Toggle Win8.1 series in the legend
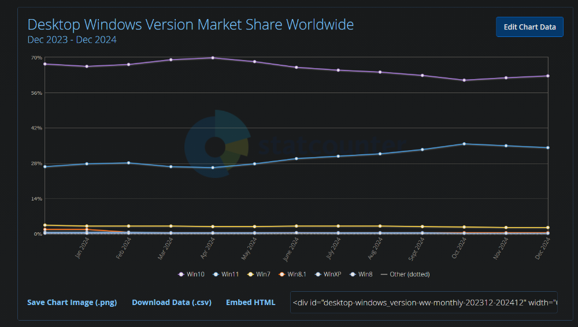Screen dimensions: 578x327 pos(292,274)
